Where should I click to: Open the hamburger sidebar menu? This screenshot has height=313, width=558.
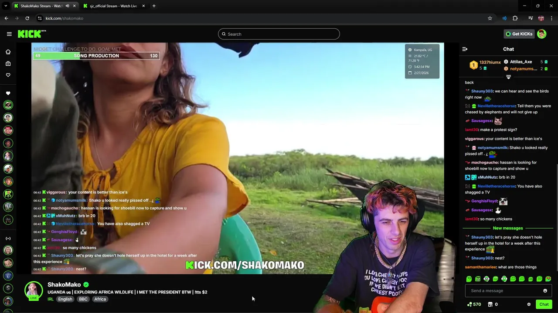click(9, 34)
